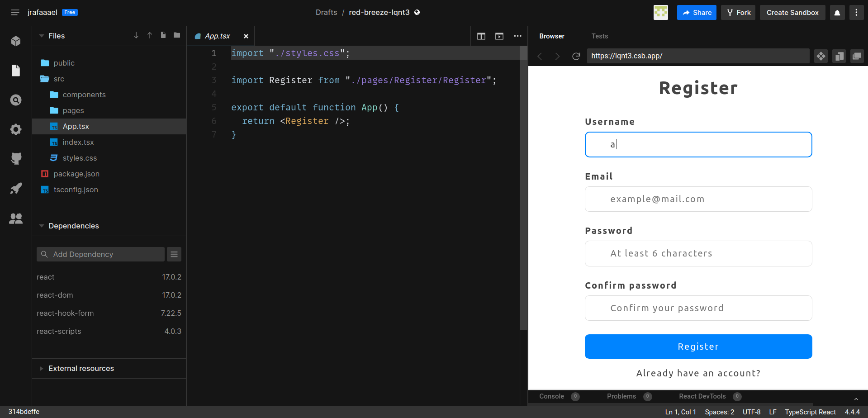This screenshot has height=418, width=868.
Task: Open the Live collaboration panel
Action: click(x=16, y=218)
